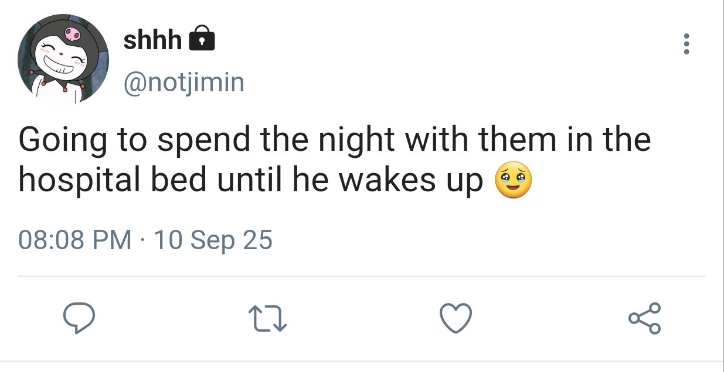Screen dimensions: 724x372
Task: Click the 10 Sep 25 date
Action: click(212, 240)
